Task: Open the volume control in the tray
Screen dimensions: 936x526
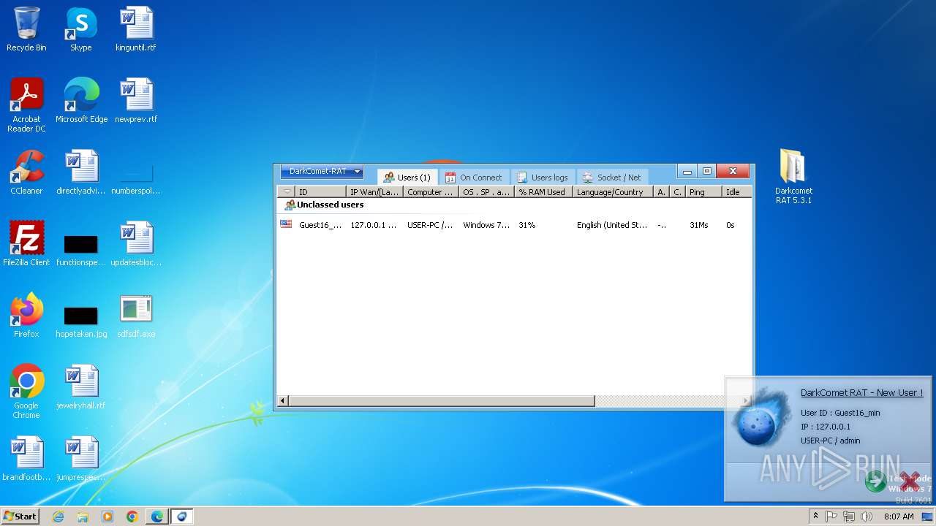Action: 867,517
